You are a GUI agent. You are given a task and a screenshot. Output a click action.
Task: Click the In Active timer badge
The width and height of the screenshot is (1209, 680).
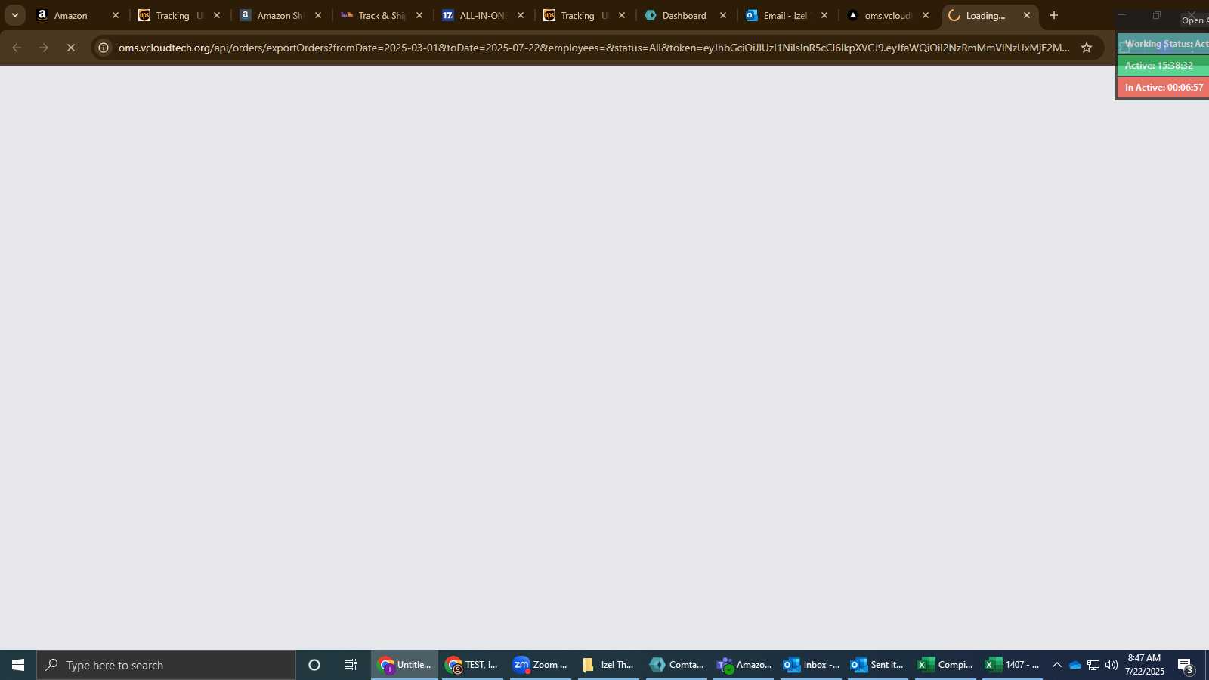pyautogui.click(x=1164, y=88)
